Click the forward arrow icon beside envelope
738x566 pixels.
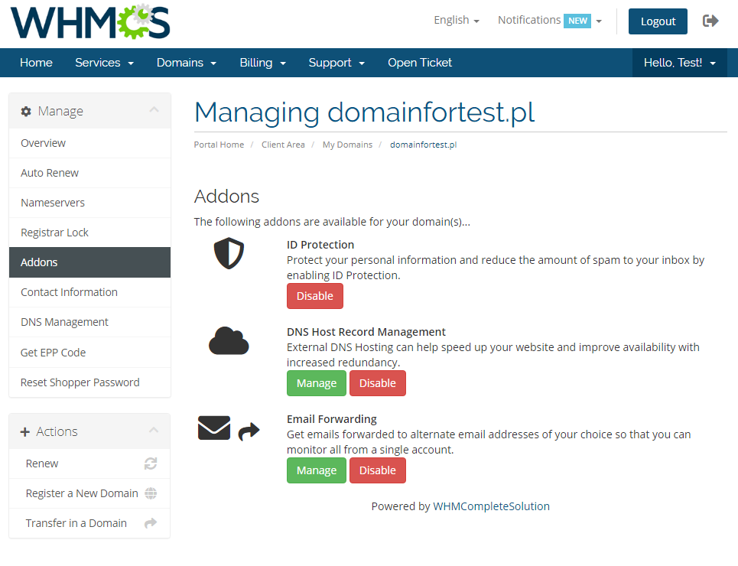[x=249, y=431]
